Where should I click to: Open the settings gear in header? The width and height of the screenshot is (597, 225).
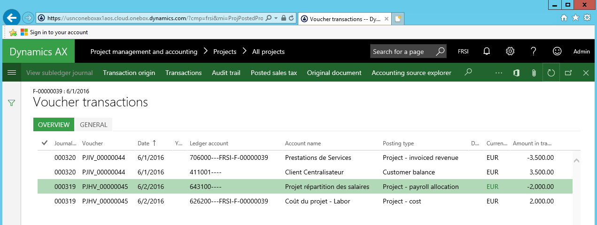[x=510, y=52]
